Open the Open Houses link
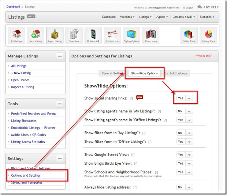 (x=20, y=80)
